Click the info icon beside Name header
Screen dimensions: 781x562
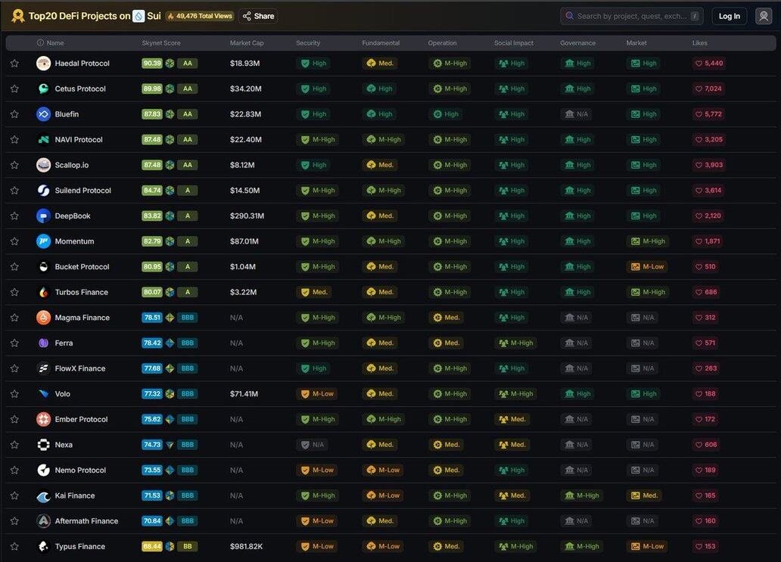(x=40, y=43)
